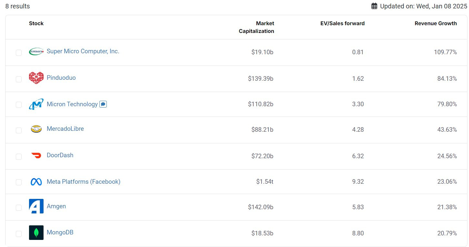The image size is (469, 247).
Task: Click the Meta infinity logo icon
Action: click(36, 182)
